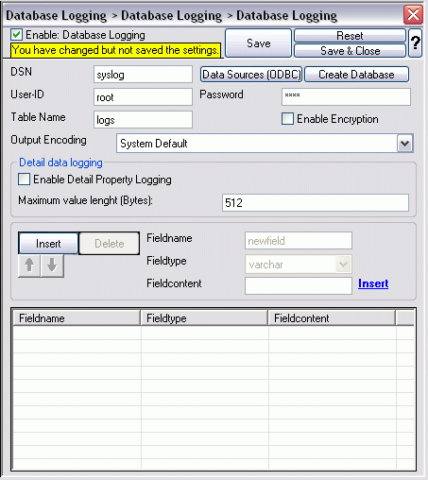Click the Fieldtype column header

pos(204,318)
